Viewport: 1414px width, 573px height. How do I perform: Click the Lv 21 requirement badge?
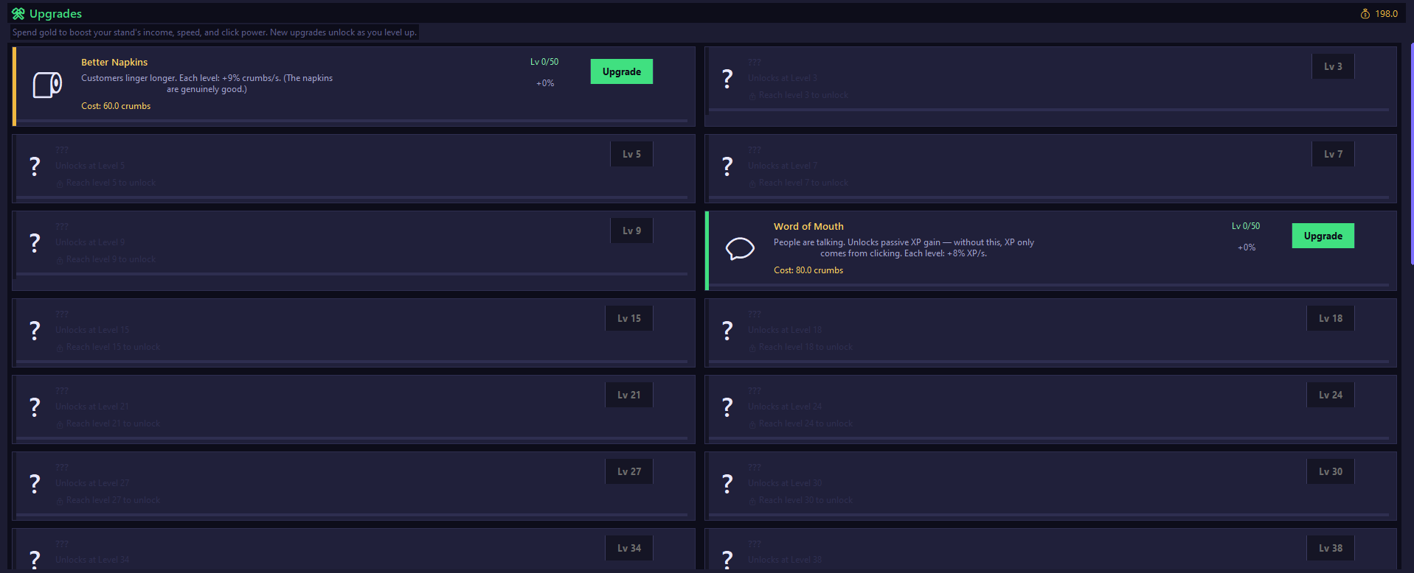629,395
